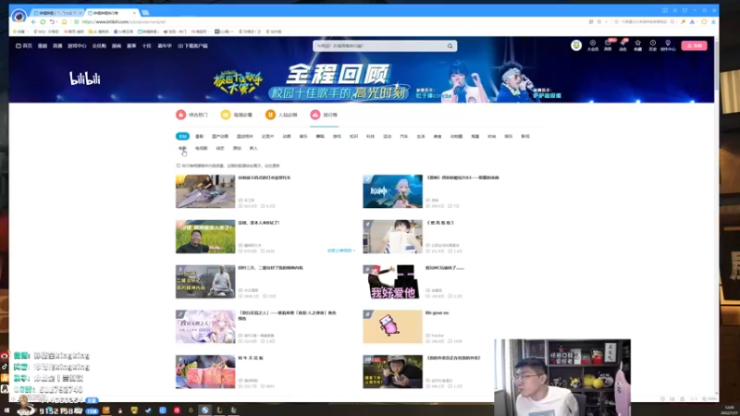Select the 入站必刷 tab
The image size is (740, 416).
[281, 115]
